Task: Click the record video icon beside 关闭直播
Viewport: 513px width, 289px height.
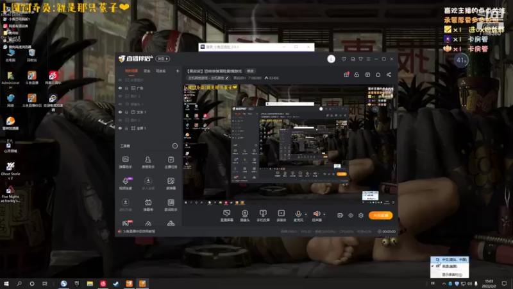Action: coord(341,215)
